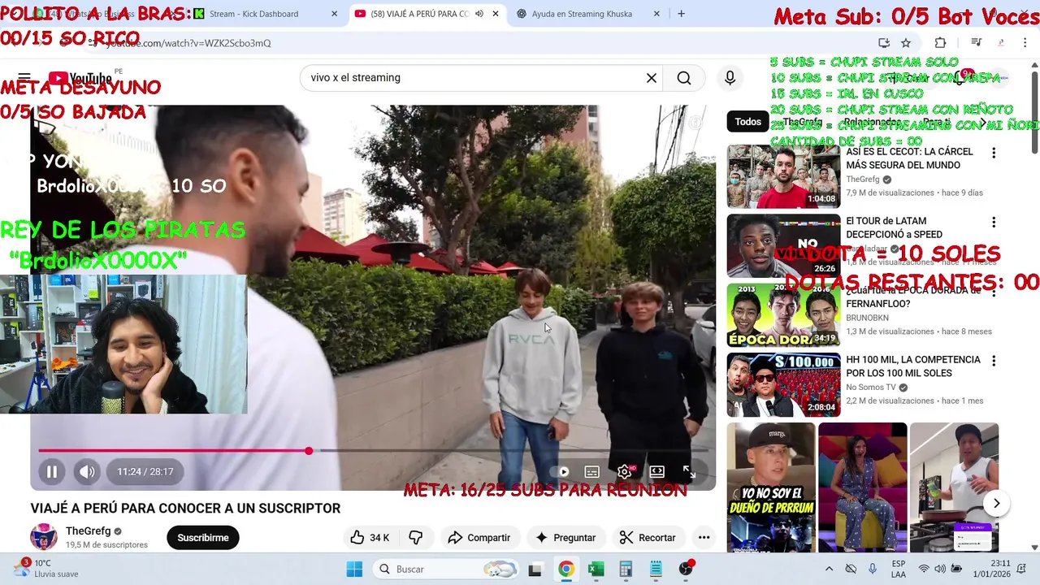Open options for FERNANFLOO video

[x=993, y=291]
